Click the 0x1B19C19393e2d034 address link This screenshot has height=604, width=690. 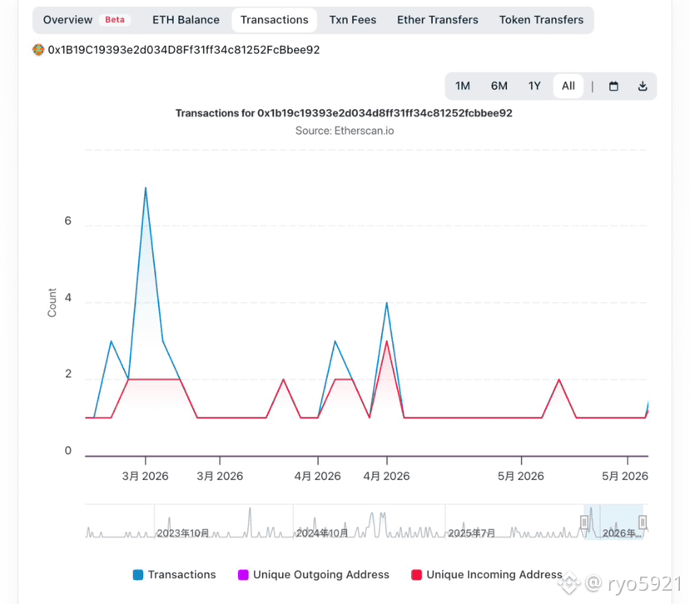(x=184, y=50)
